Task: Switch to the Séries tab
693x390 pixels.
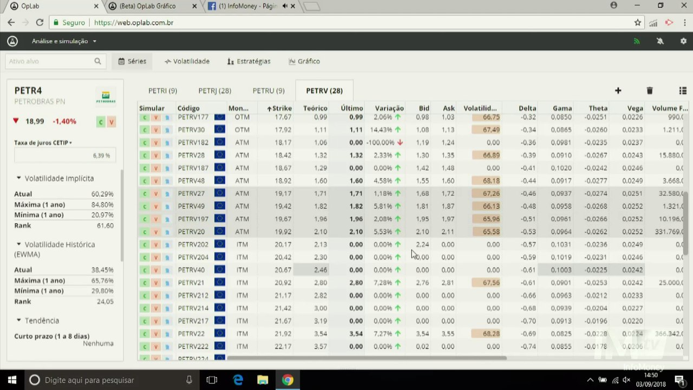Action: (132, 61)
